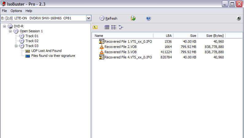Select Track 03 label in the tree
This screenshot has width=244, height=138.
tap(32, 46)
